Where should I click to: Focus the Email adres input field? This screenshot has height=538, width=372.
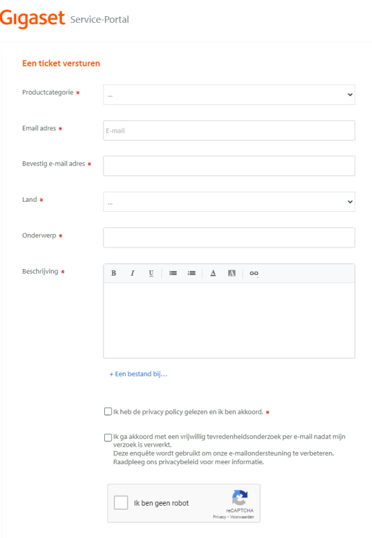click(229, 130)
